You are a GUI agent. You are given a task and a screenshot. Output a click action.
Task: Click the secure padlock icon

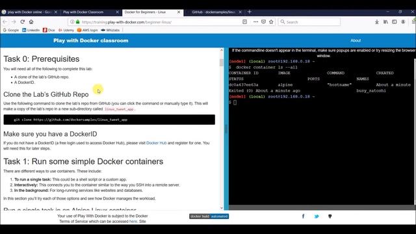click(x=78, y=22)
